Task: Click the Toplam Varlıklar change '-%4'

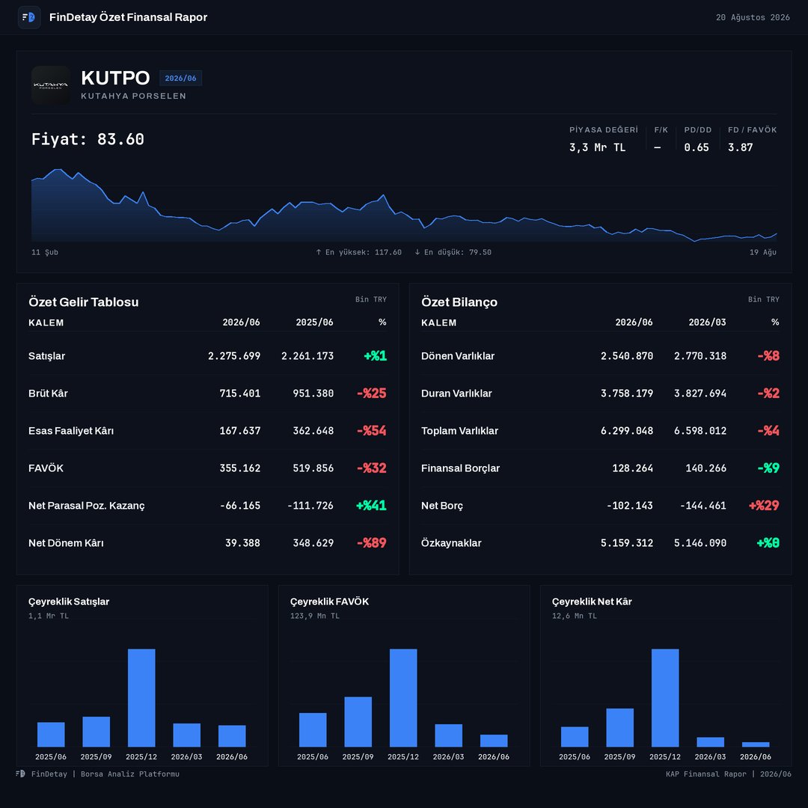Action: (768, 430)
